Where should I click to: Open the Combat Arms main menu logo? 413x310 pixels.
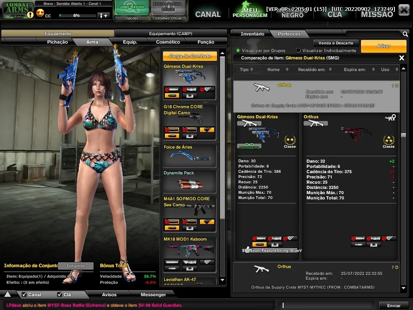(17, 10)
